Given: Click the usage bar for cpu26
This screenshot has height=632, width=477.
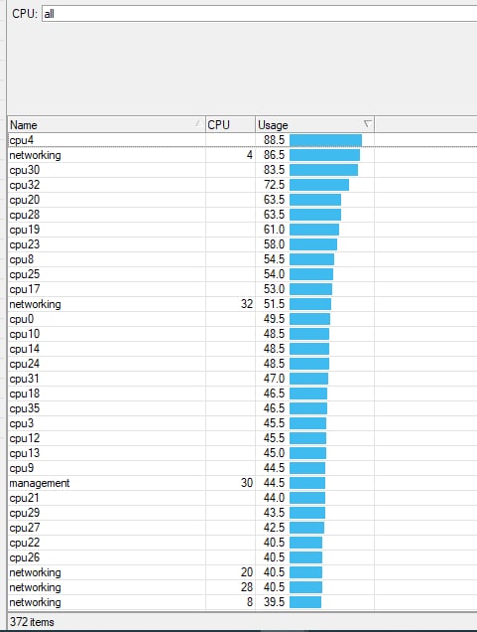Looking at the screenshot, I should 306,557.
